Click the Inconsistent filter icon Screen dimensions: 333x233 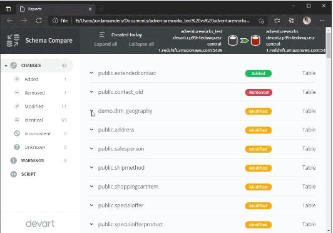click(17, 133)
